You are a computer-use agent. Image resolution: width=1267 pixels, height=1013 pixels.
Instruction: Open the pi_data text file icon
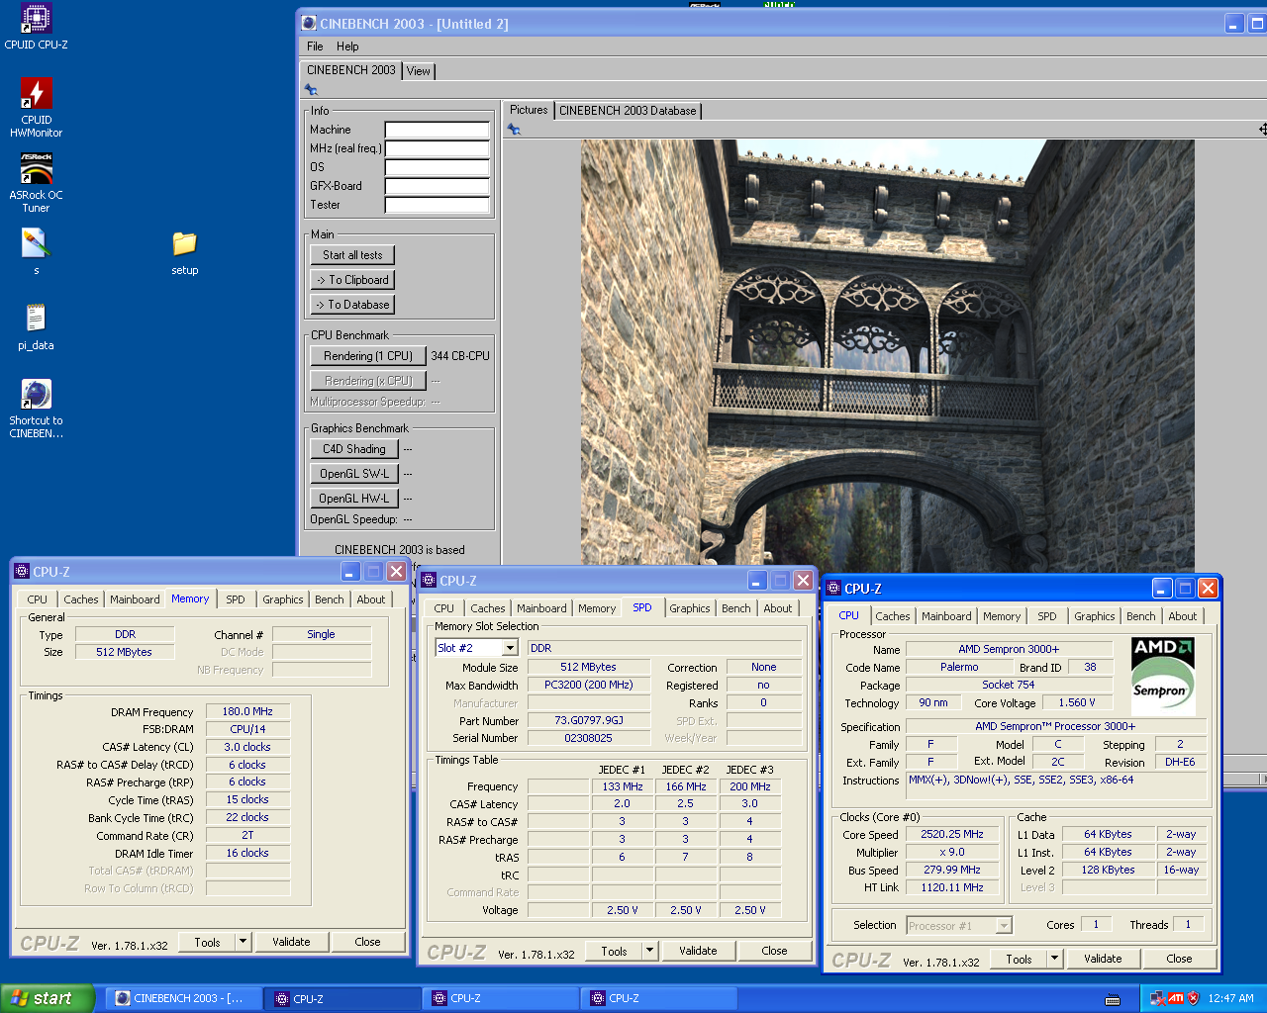37,327
